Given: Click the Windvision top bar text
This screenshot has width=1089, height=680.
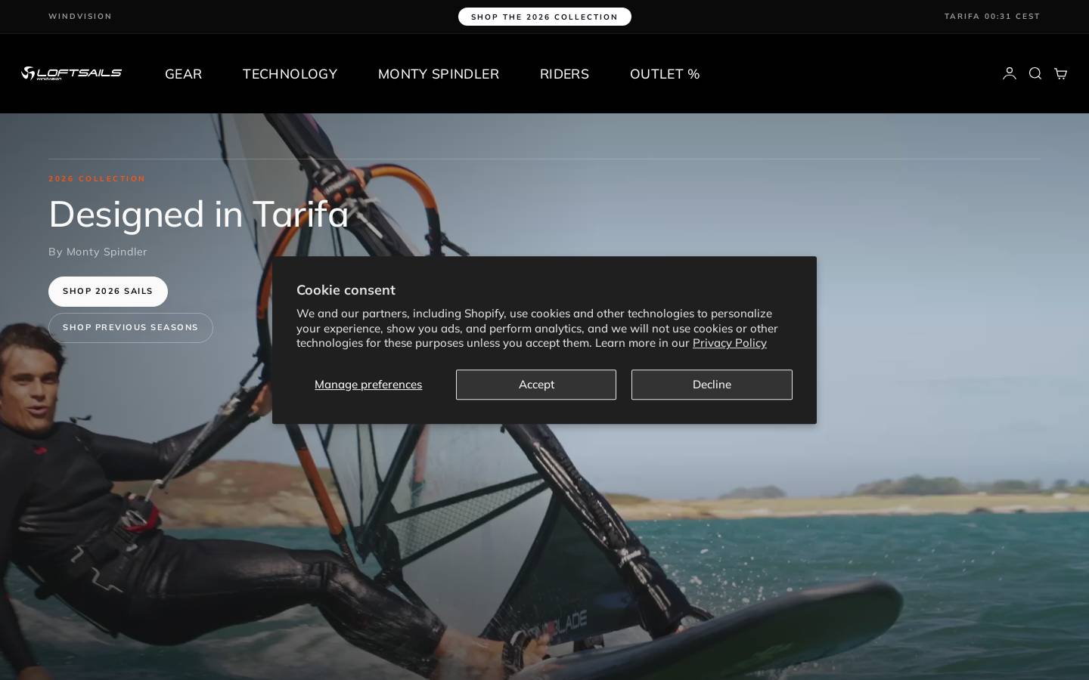Looking at the screenshot, I should [x=80, y=17].
